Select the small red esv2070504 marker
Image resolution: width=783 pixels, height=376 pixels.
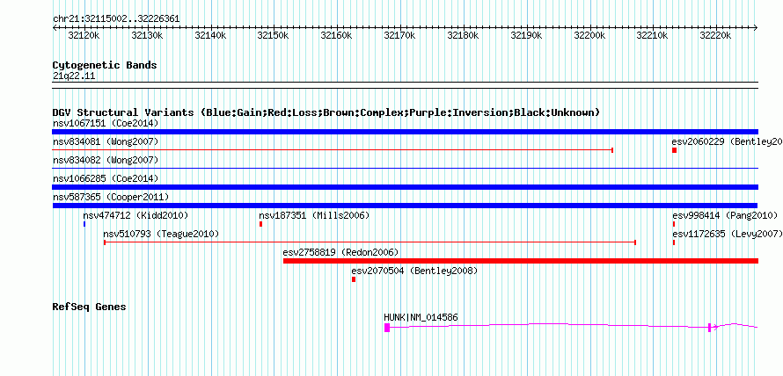click(354, 279)
